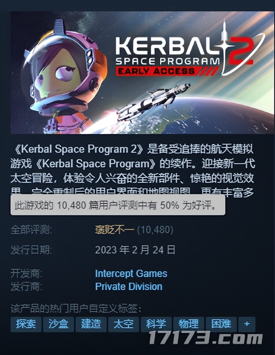Expand more tags with the plus button
The height and width of the screenshot is (355, 275).
[x=247, y=324]
